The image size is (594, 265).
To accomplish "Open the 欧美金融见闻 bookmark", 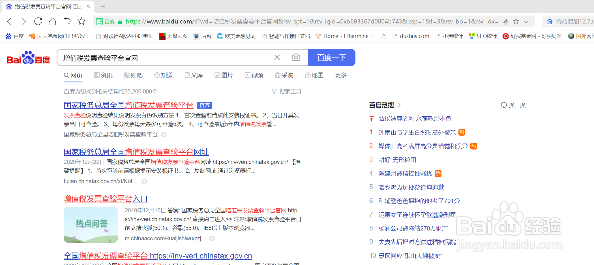I will (x=236, y=36).
